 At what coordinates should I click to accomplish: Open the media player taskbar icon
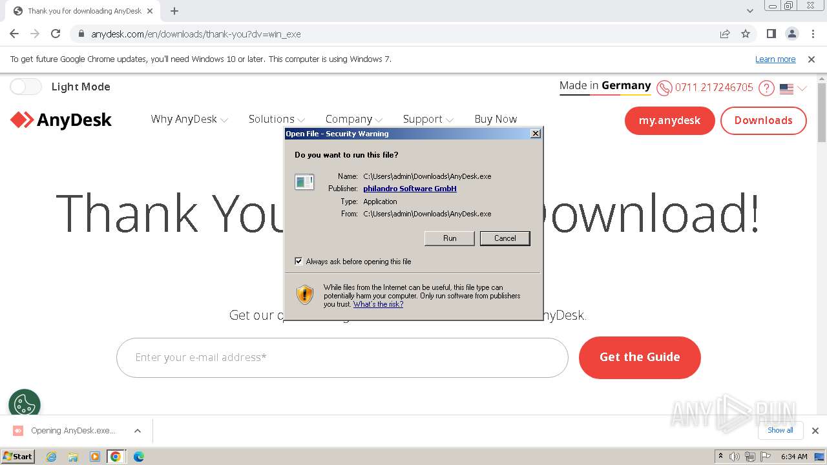pyautogui.click(x=95, y=457)
